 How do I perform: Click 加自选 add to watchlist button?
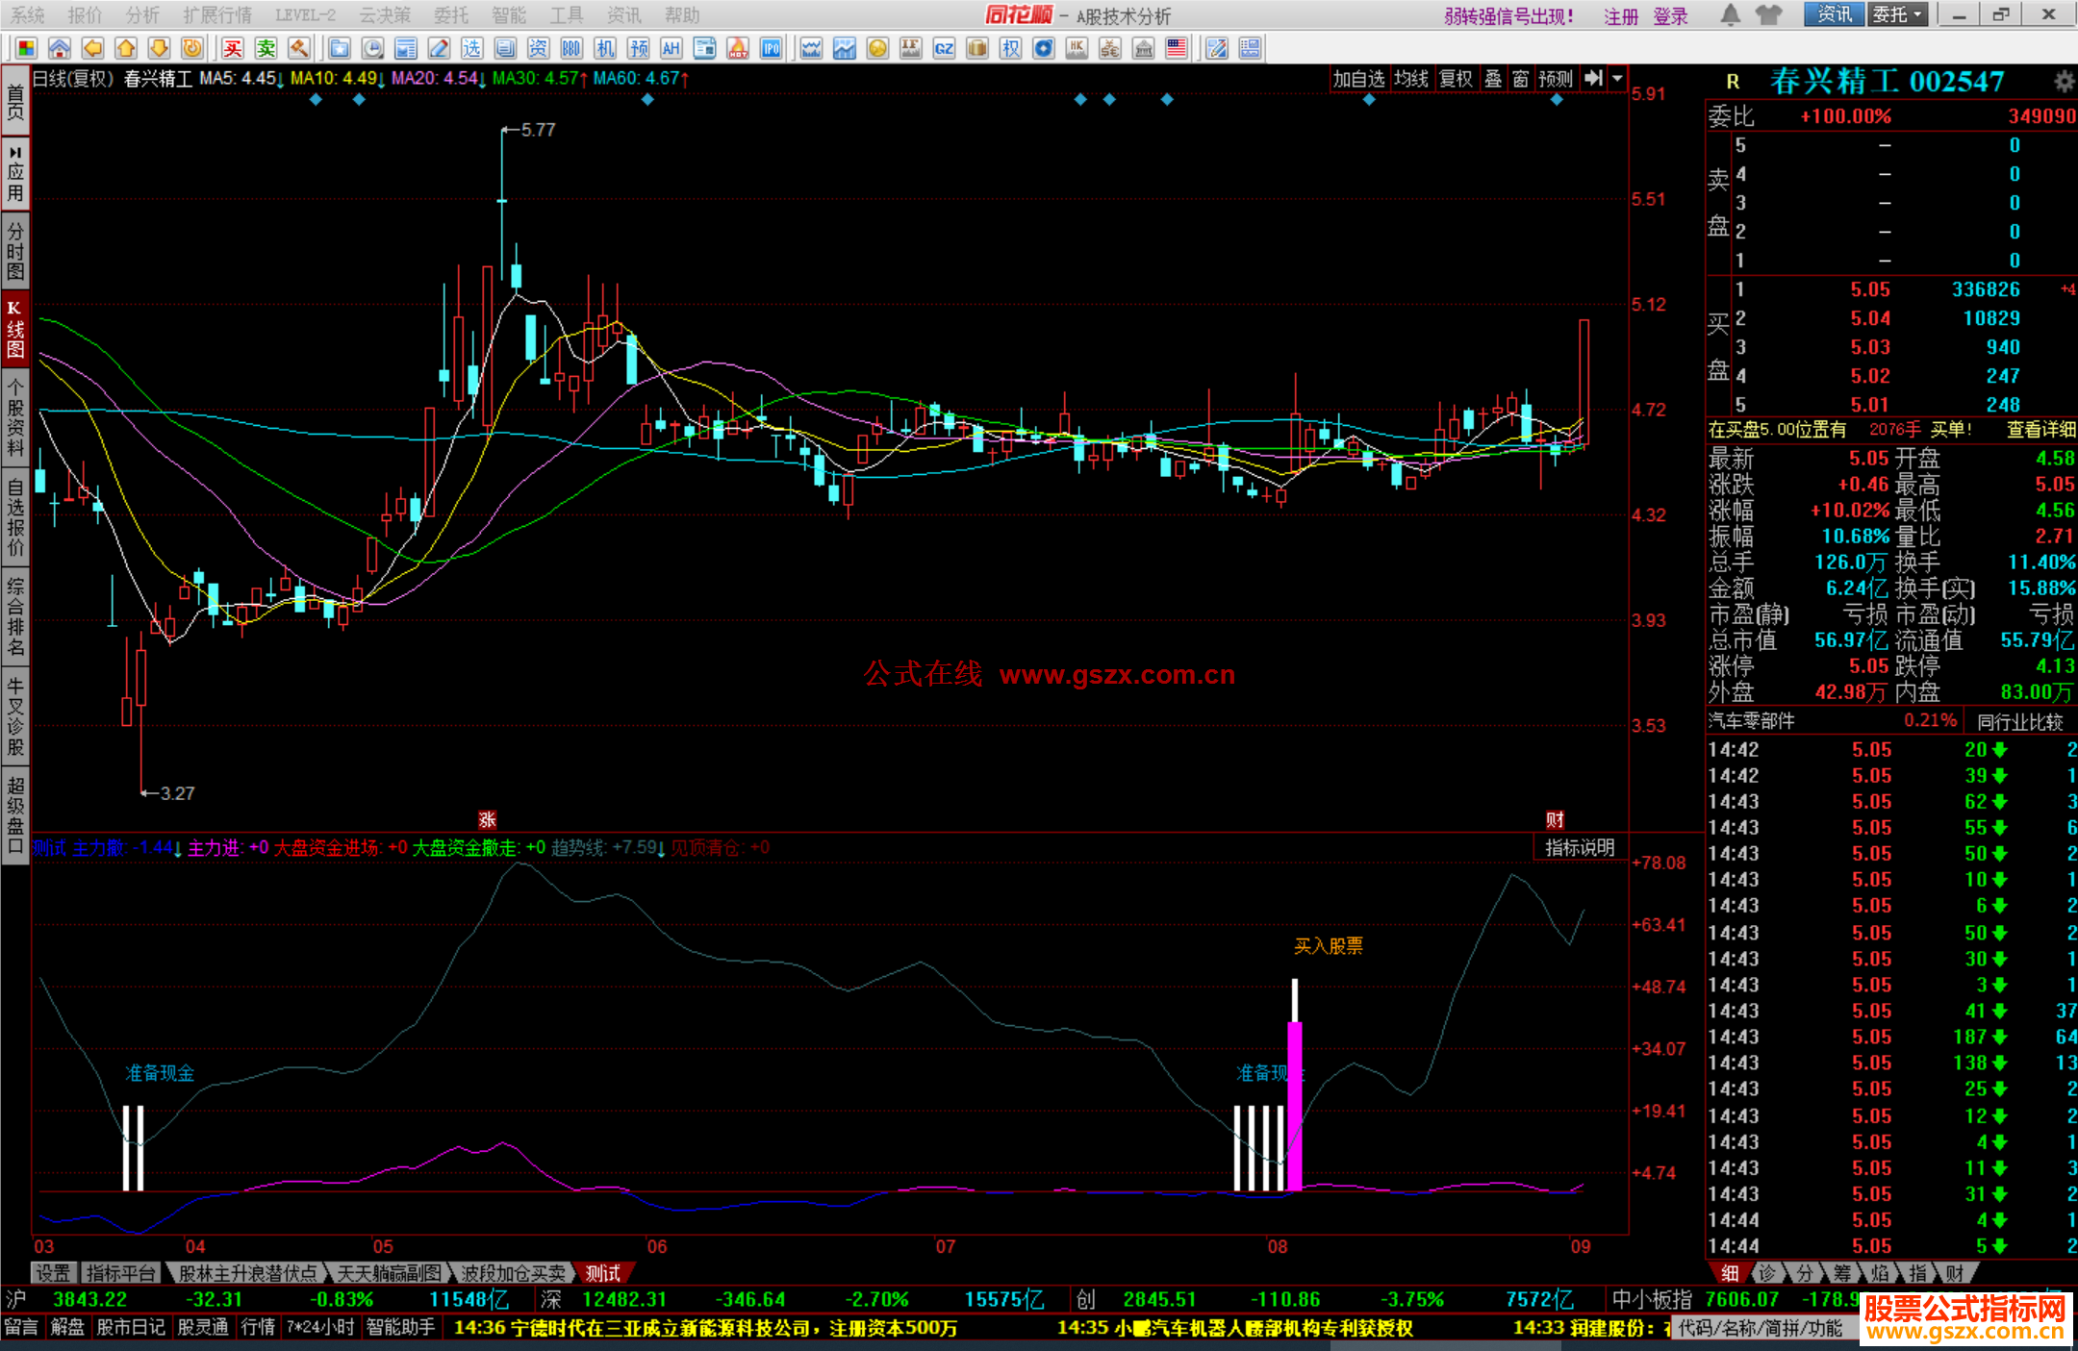(x=1357, y=79)
